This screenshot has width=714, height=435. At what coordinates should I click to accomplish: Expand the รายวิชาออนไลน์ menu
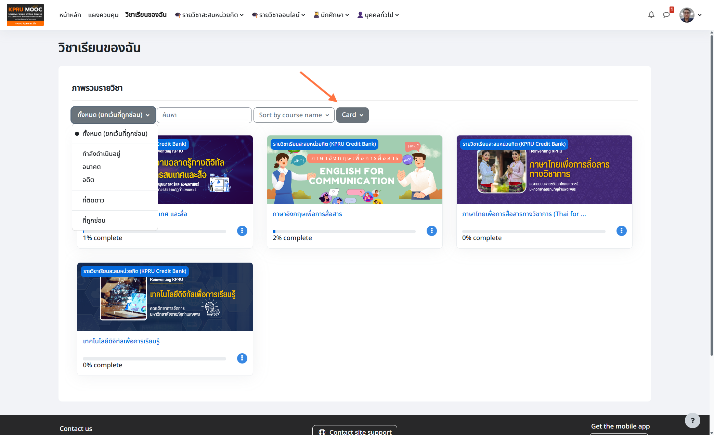click(278, 15)
